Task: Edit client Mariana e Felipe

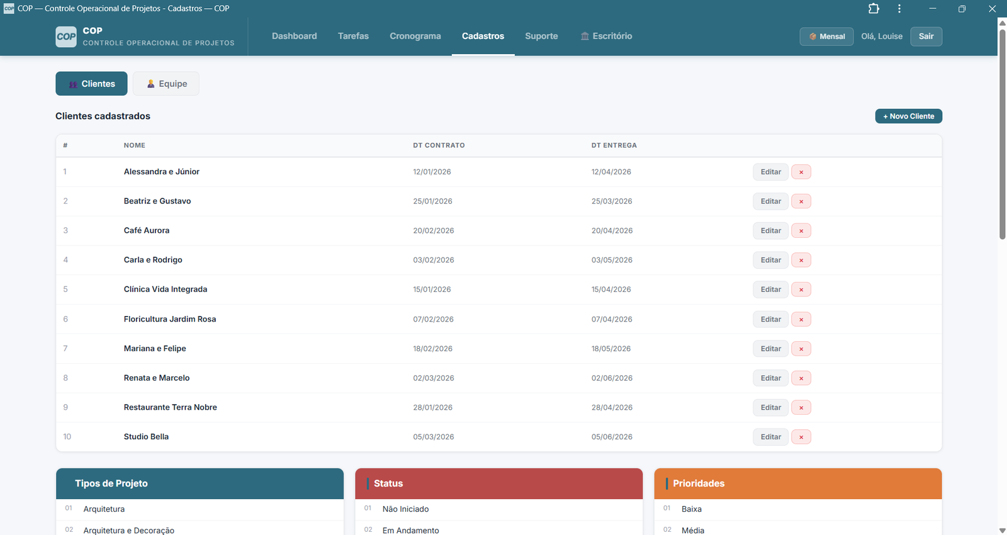Action: click(x=770, y=349)
